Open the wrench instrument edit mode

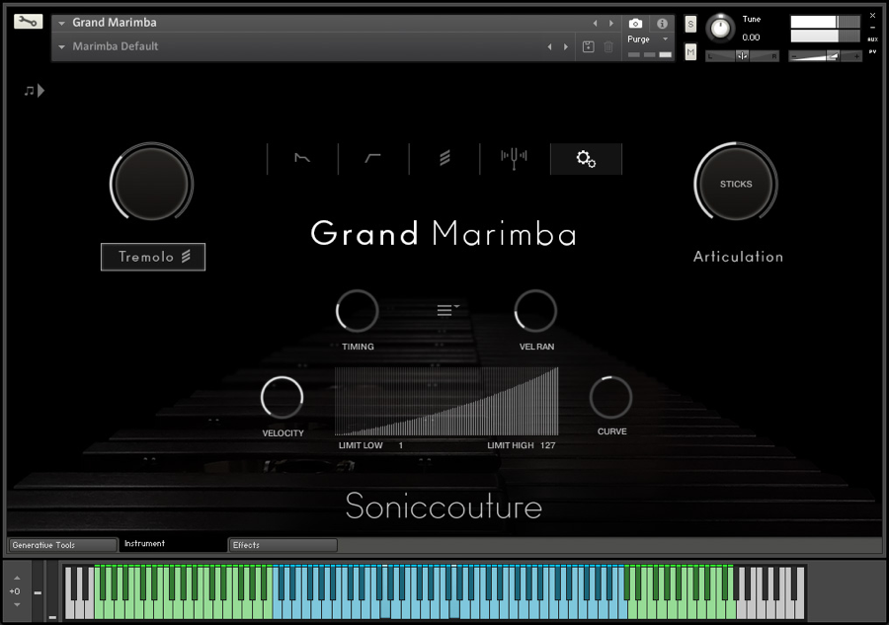point(28,22)
